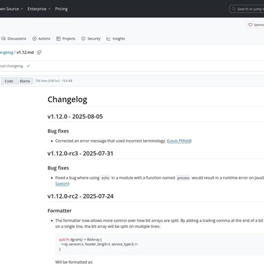The height and width of the screenshot is (264, 264).
Task: Open the Pricing page link
Action: [x=61, y=9]
